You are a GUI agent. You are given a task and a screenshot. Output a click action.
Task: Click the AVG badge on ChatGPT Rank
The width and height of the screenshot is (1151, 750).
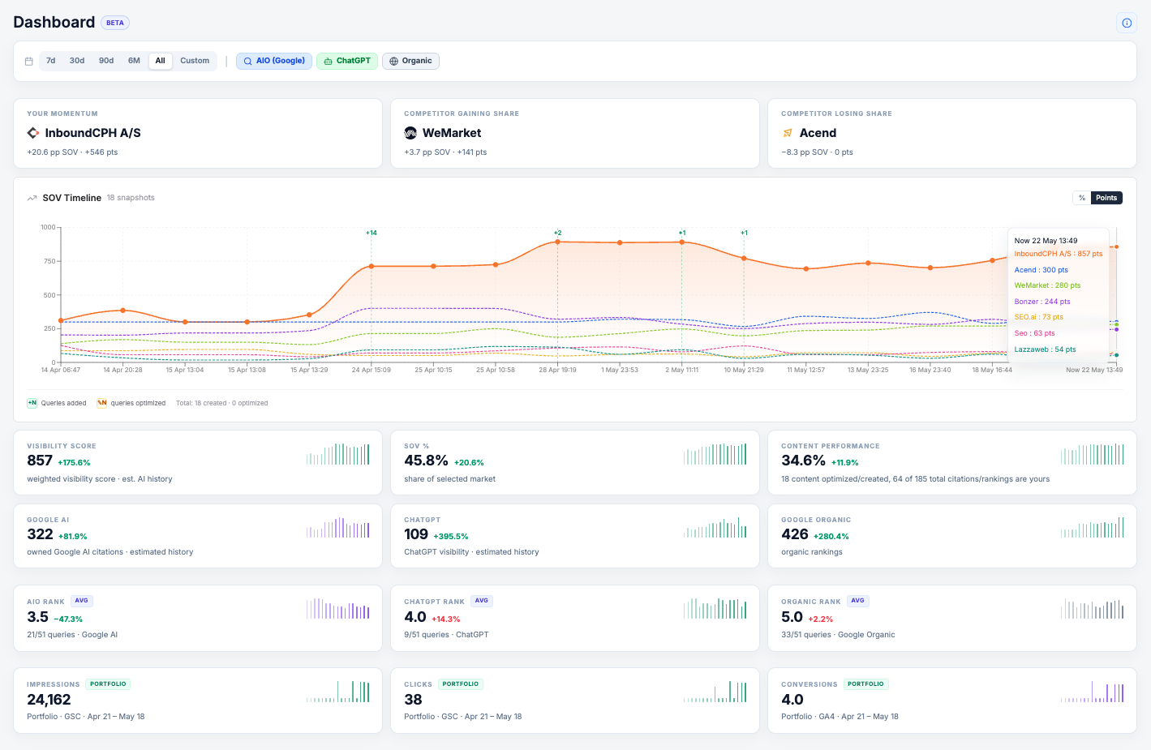pyautogui.click(x=482, y=601)
